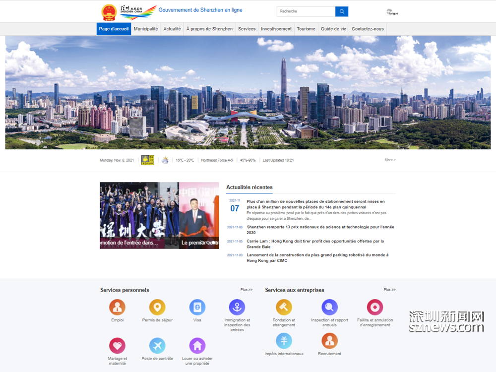The height and width of the screenshot is (372, 496).
Task: Click Gouvernement de Shenzhen en ligne title
Action: click(x=200, y=10)
